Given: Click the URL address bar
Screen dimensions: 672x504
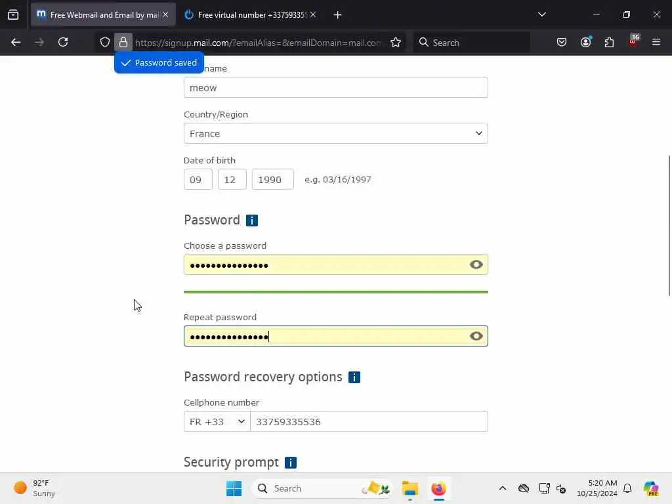Looking at the screenshot, I should [x=259, y=43].
